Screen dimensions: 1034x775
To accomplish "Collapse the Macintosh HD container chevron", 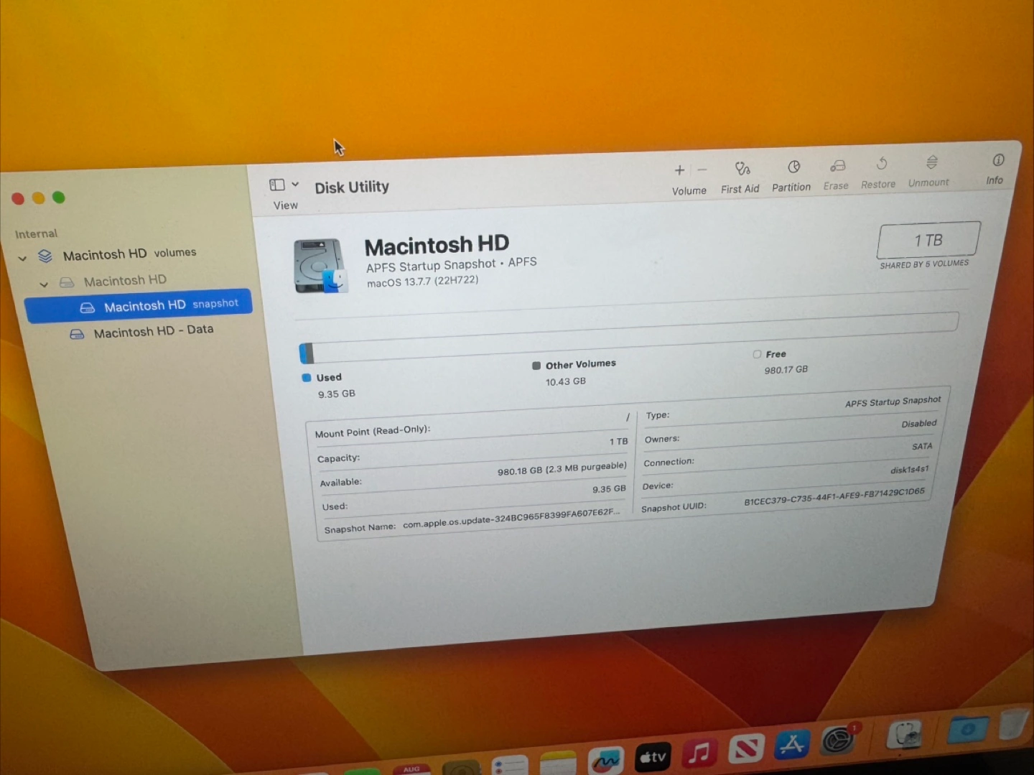I will pyautogui.click(x=44, y=284).
